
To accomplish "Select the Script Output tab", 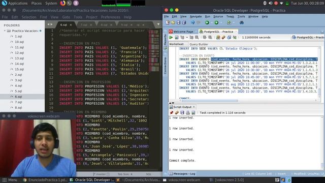I will tap(182, 107).
